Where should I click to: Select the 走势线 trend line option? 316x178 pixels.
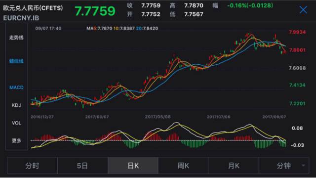[16, 38]
